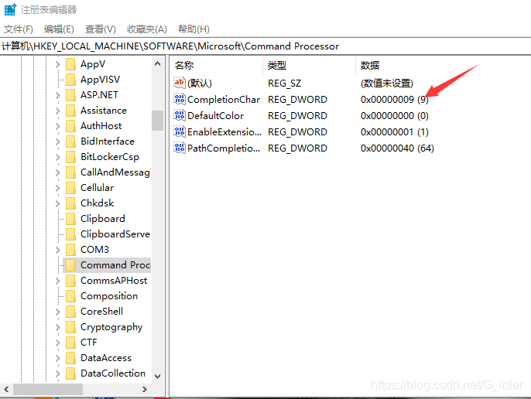Open the 帮助(H) menu

[194, 29]
